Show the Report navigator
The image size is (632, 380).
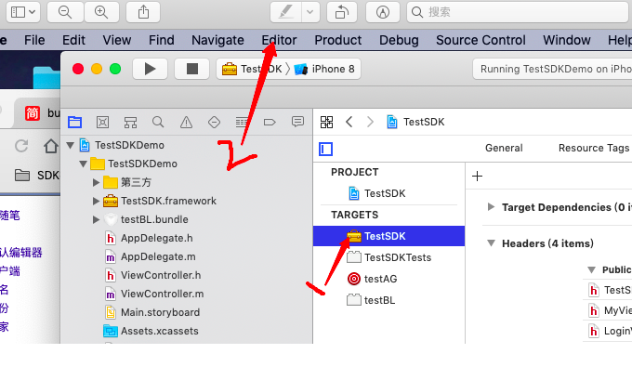click(x=297, y=122)
